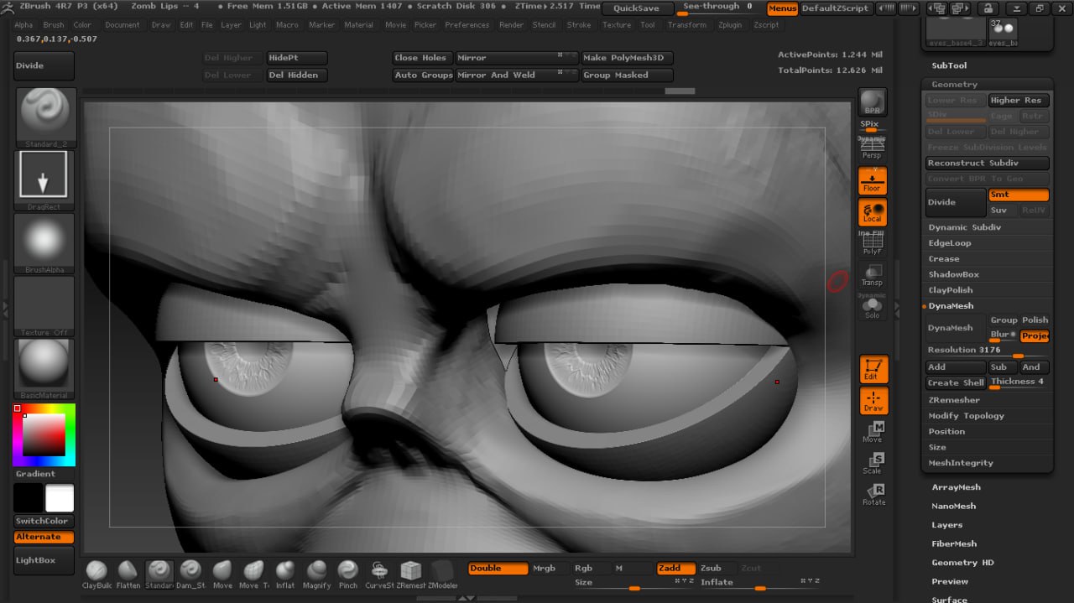This screenshot has height=603, width=1074.
Task: Click the LightBox button
Action: [x=44, y=560]
